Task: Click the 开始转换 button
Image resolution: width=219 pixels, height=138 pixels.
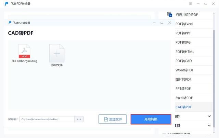Action: pos(151,119)
